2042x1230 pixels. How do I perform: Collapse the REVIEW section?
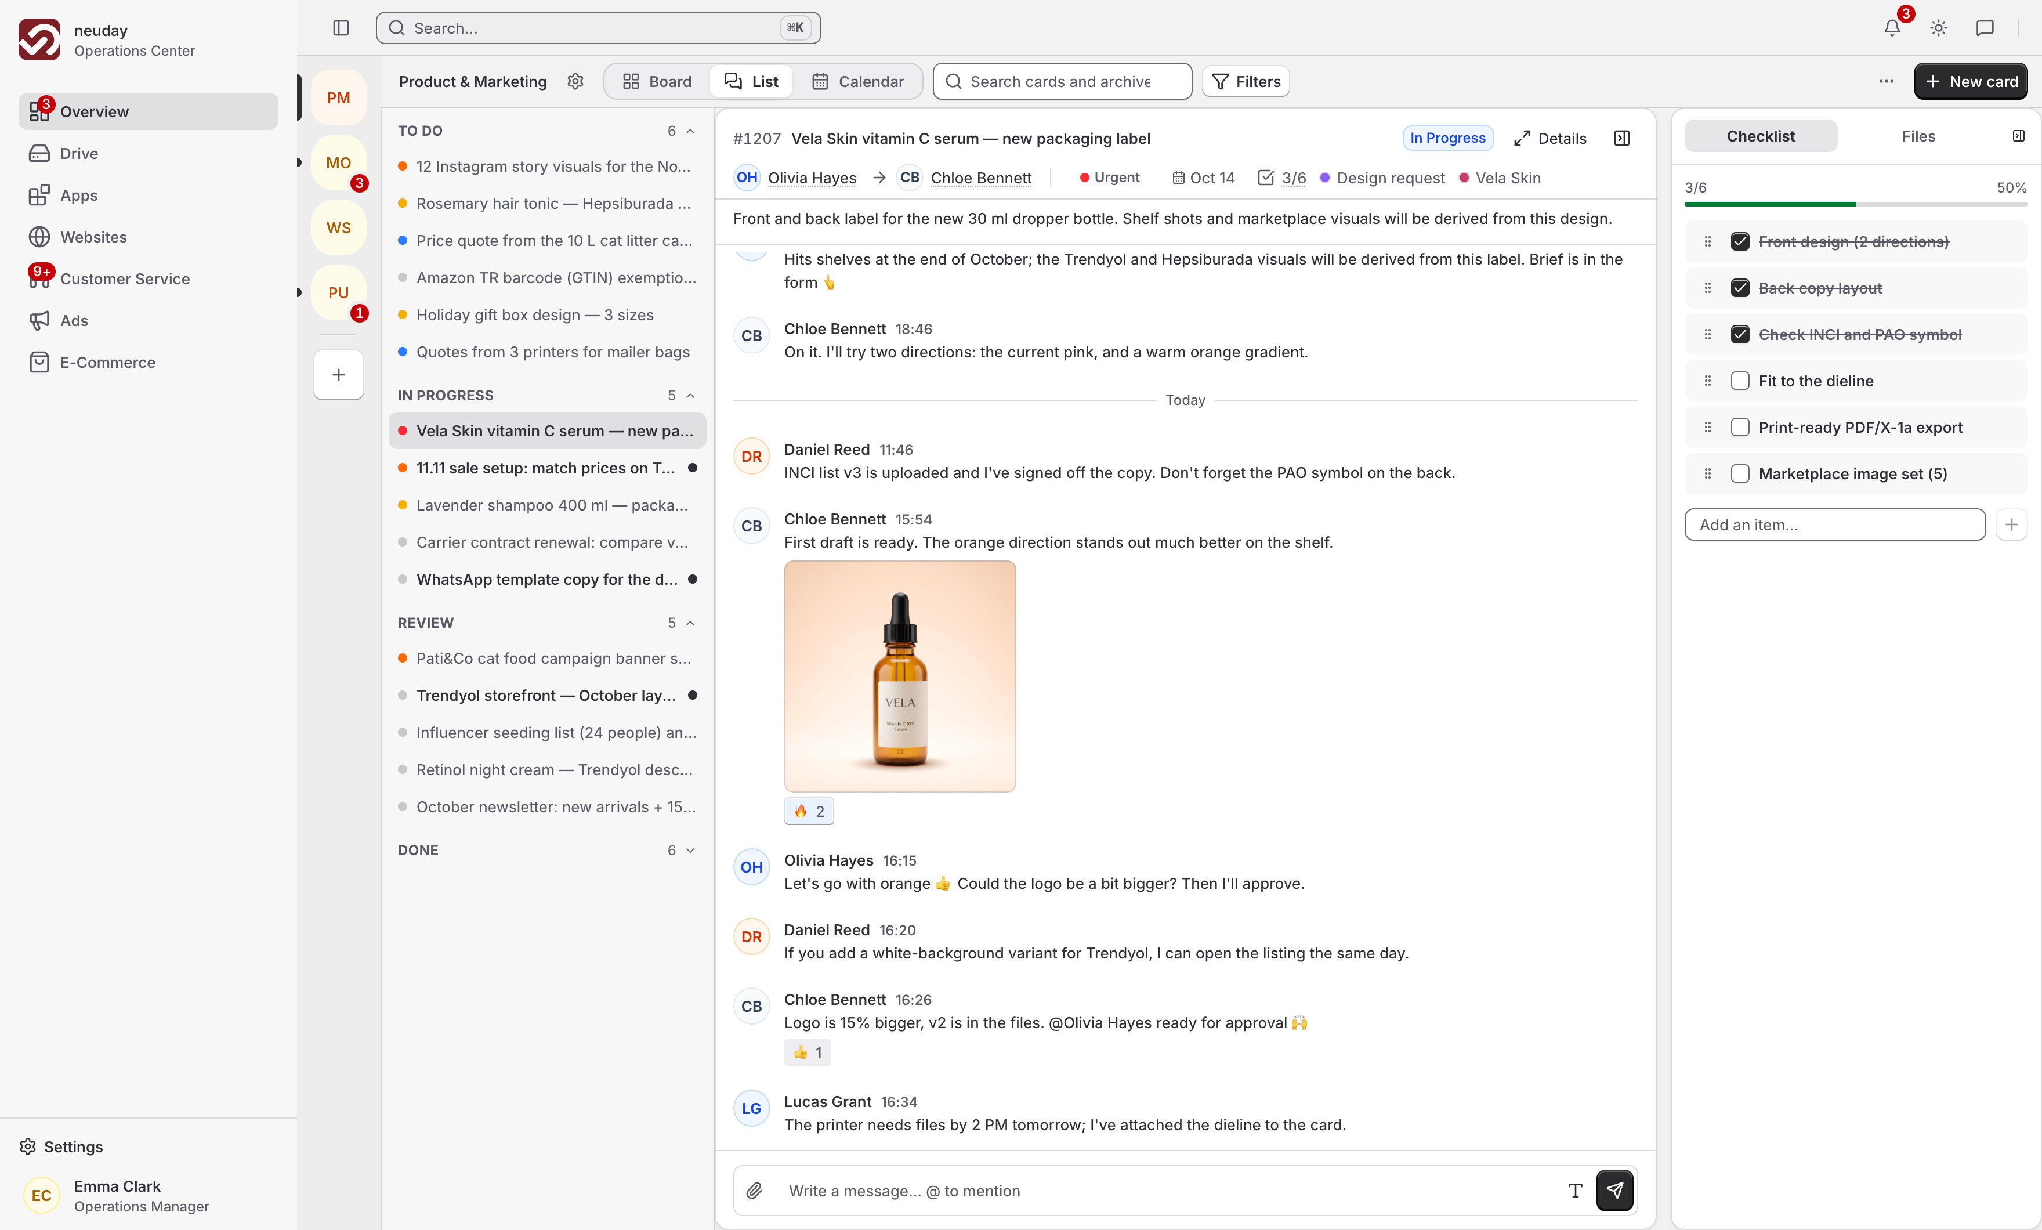pyautogui.click(x=690, y=623)
